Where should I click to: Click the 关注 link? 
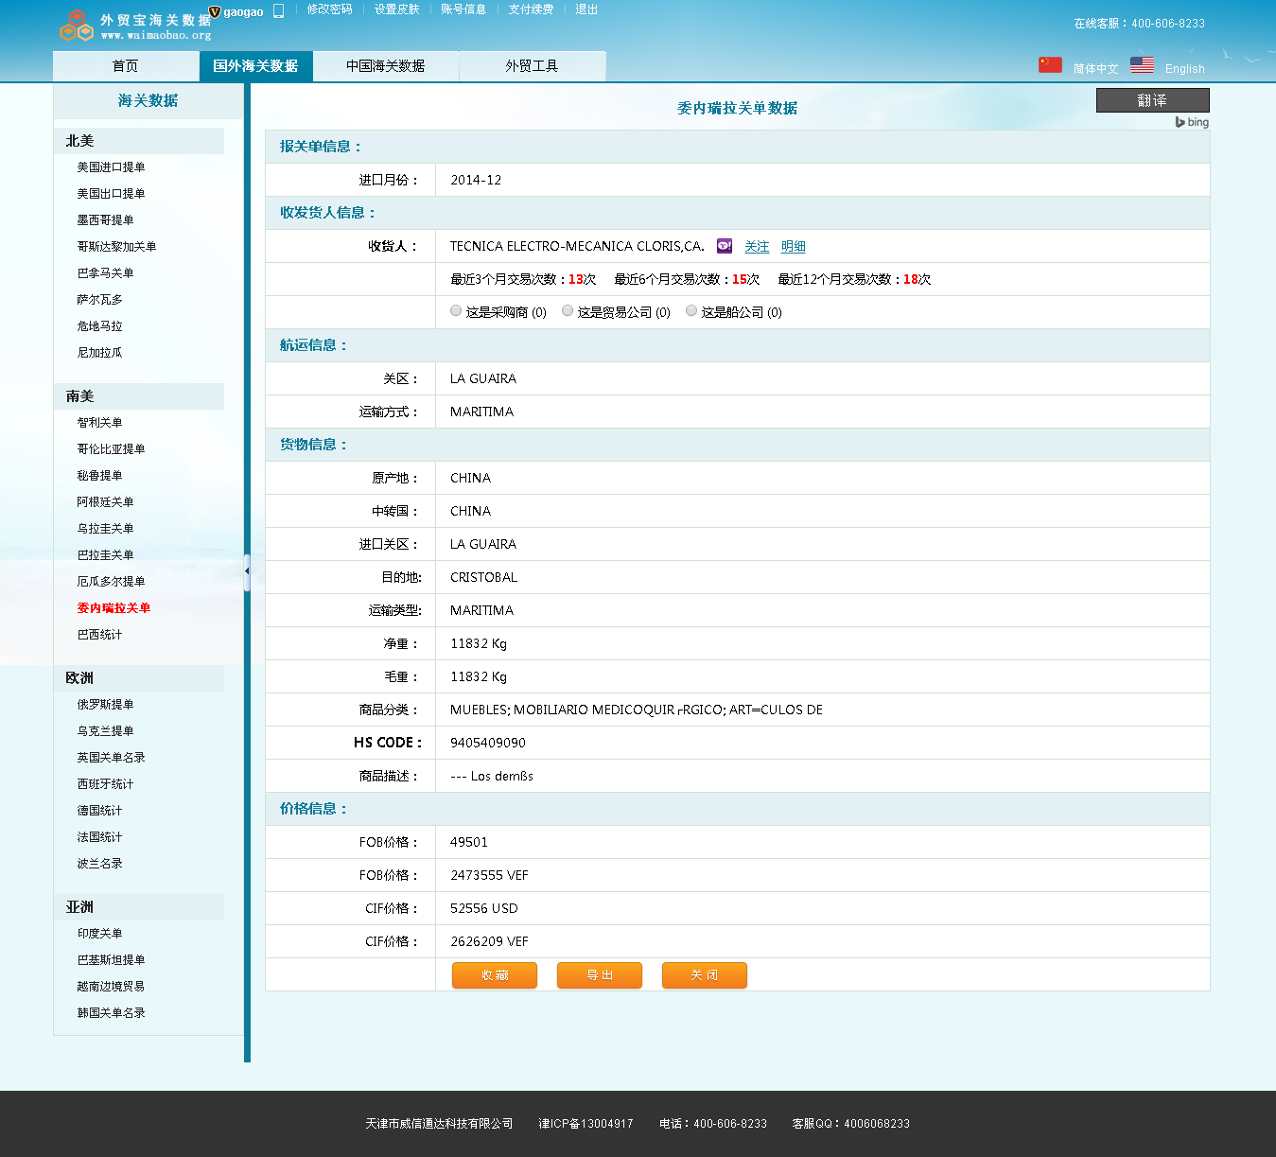point(757,246)
